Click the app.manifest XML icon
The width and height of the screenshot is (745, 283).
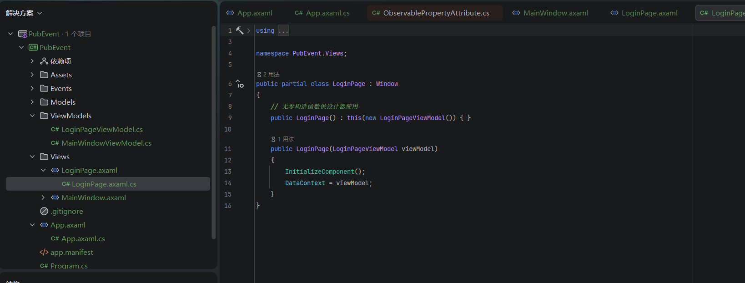44,252
